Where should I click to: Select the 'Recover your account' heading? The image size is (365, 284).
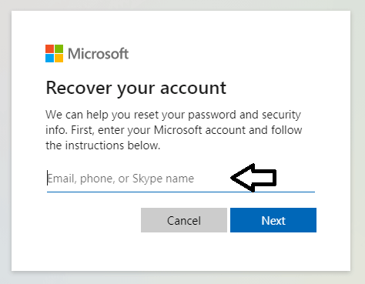pyautogui.click(x=136, y=88)
